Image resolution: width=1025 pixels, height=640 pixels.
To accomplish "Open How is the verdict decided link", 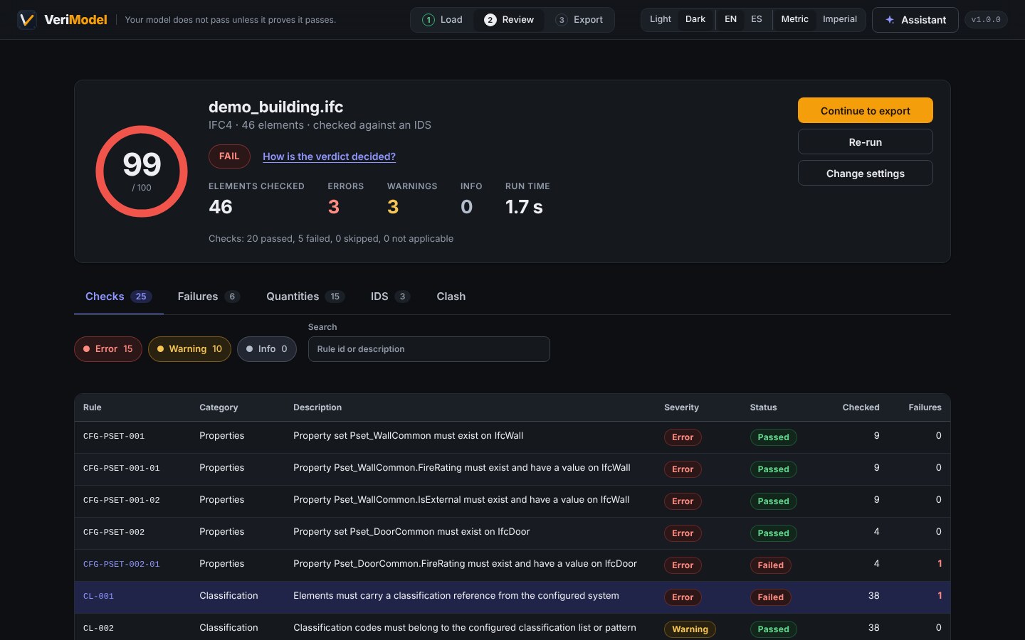I will tap(329, 156).
